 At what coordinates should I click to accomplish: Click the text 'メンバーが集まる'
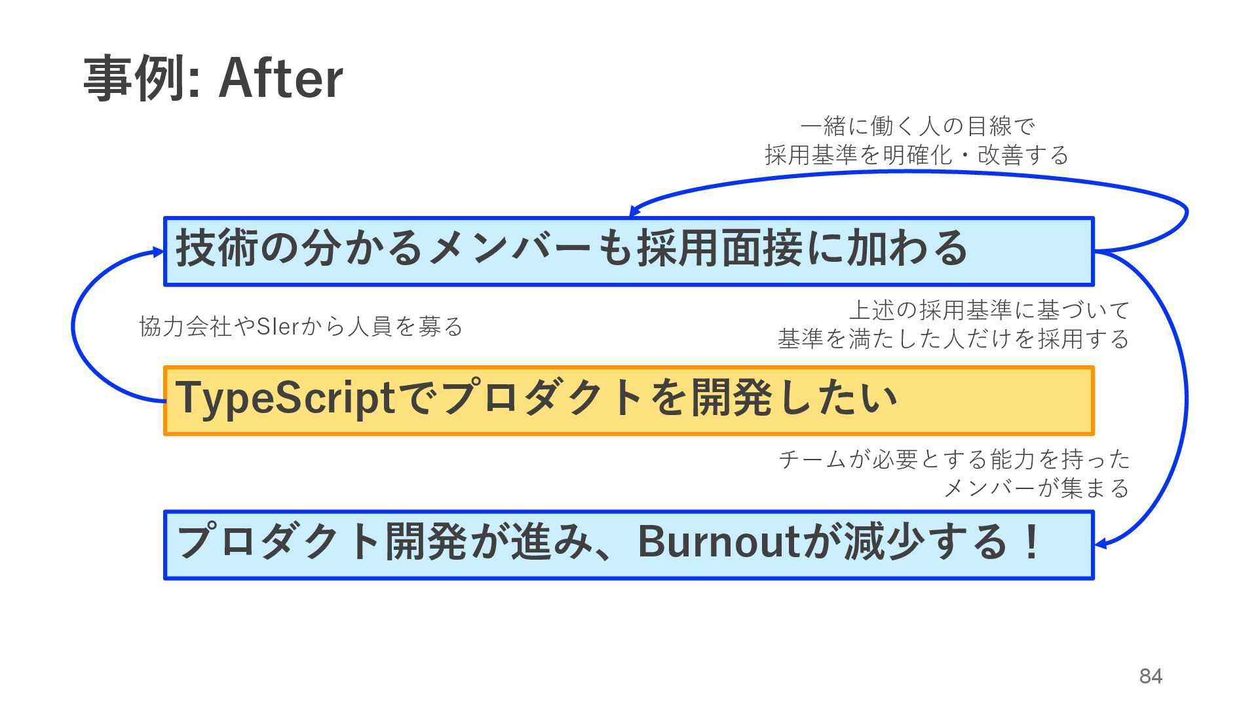[x=1036, y=488]
